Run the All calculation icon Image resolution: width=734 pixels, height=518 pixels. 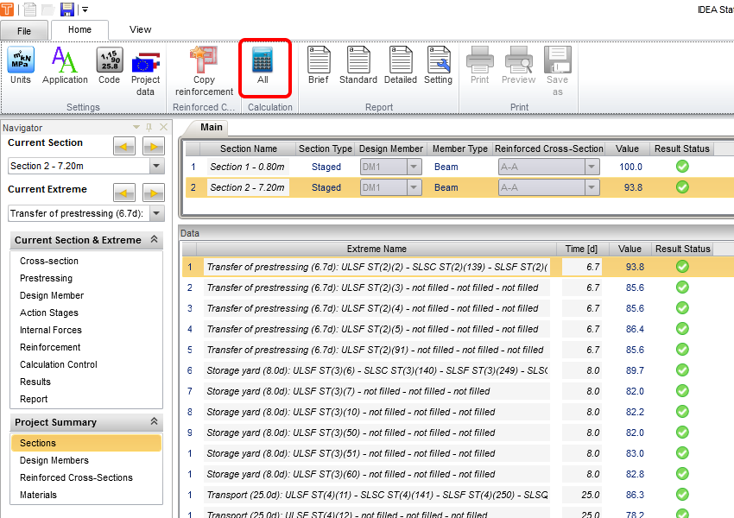263,66
